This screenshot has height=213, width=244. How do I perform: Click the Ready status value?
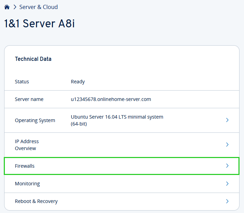[78, 82]
